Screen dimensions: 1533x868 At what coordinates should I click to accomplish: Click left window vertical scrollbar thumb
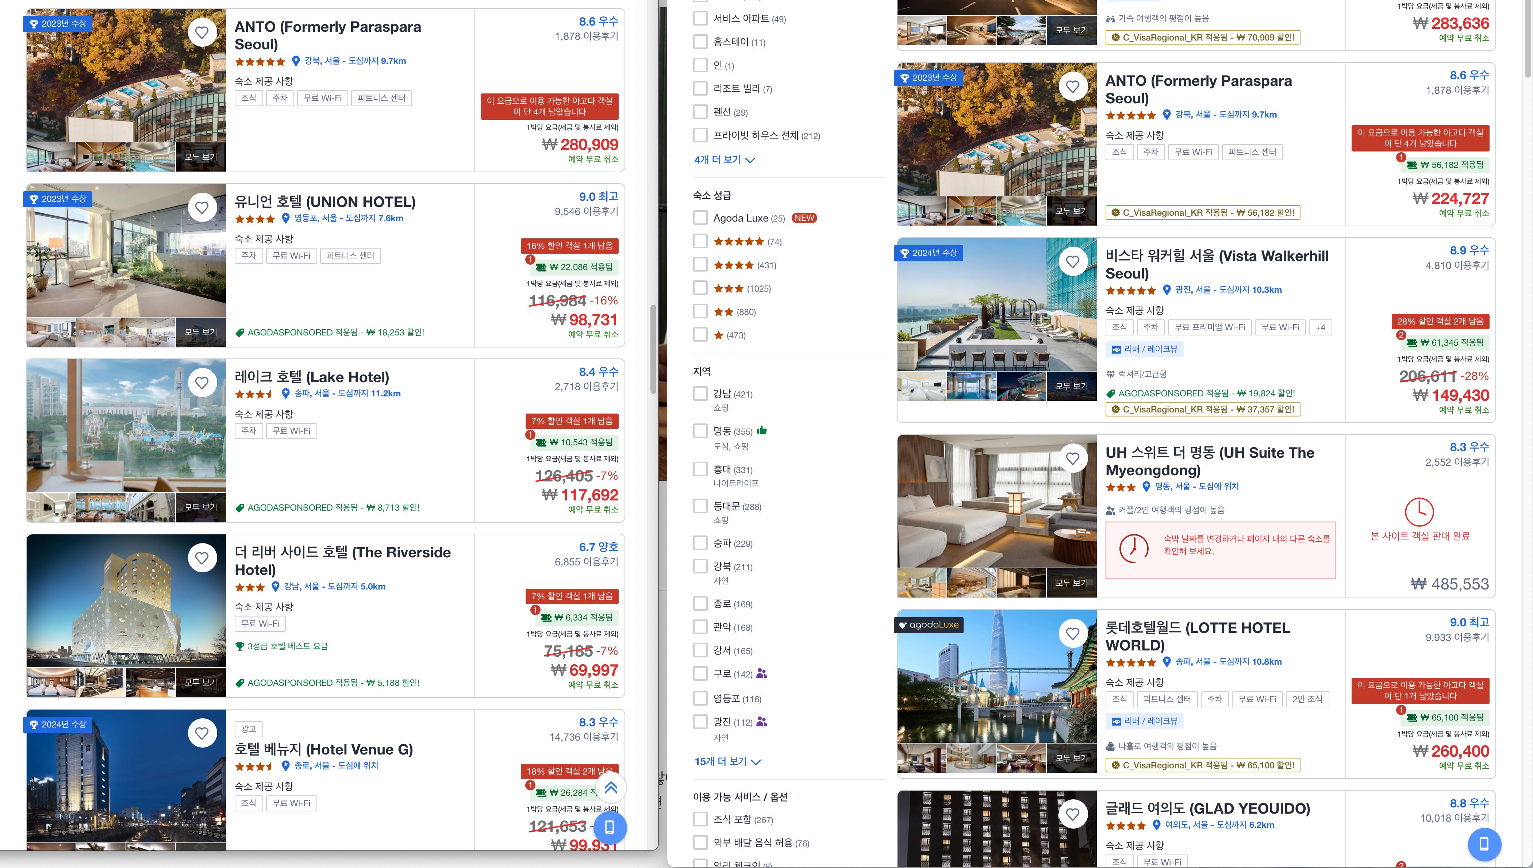pos(653,349)
